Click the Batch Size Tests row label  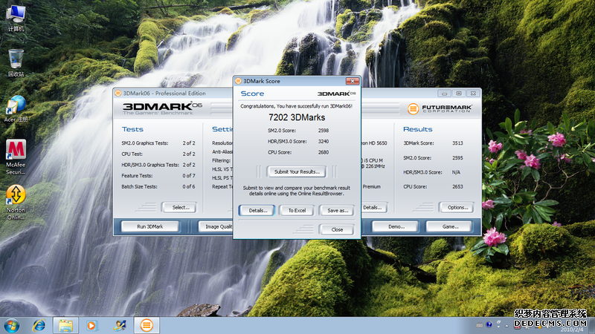(139, 187)
